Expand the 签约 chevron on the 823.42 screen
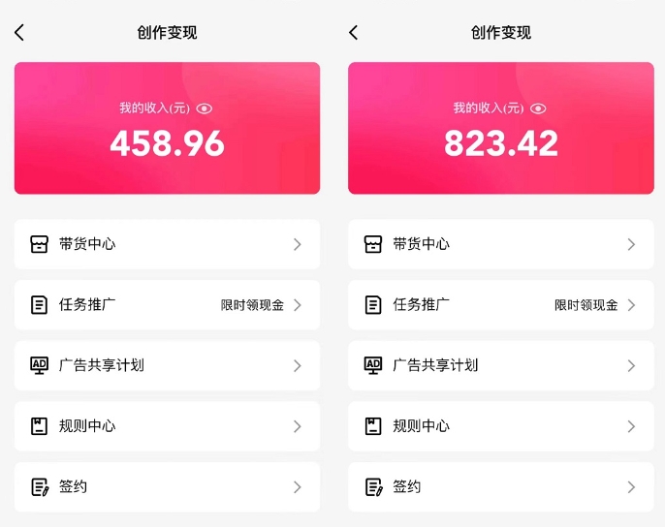665x527 pixels. click(631, 487)
